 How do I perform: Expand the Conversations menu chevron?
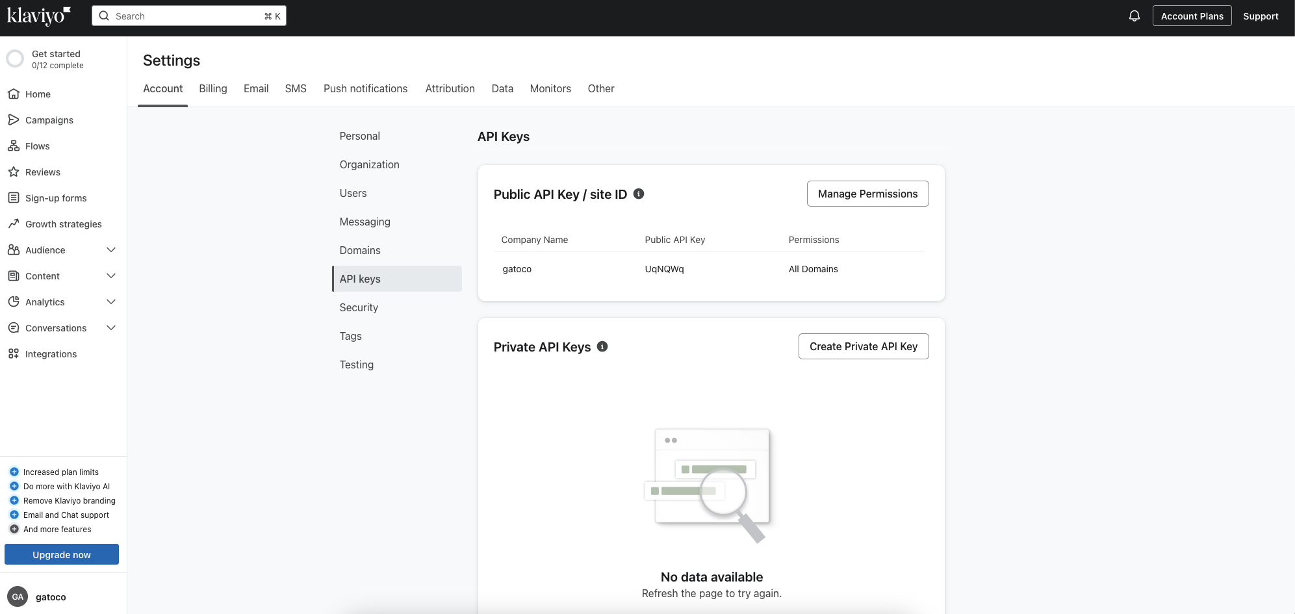click(111, 328)
